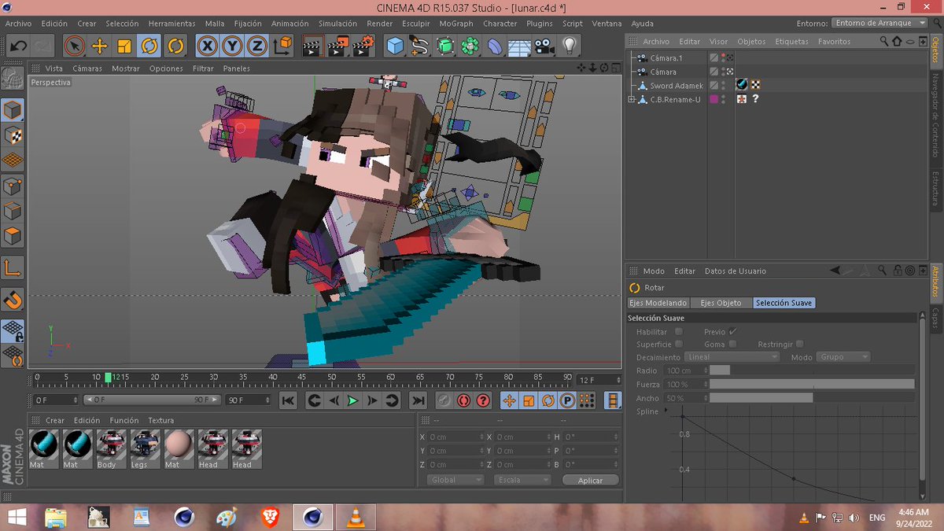Select Cámara.1 object
Viewport: 944px width, 531px height.
(x=666, y=58)
